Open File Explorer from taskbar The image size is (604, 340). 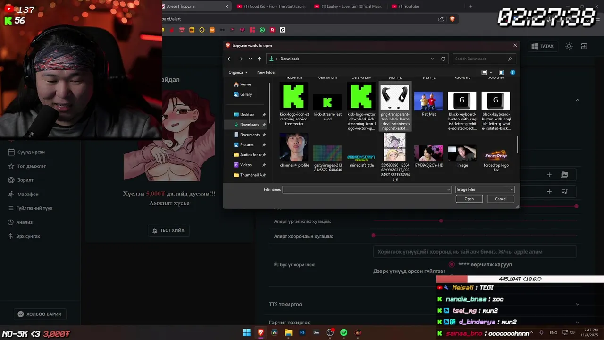pos(288,332)
